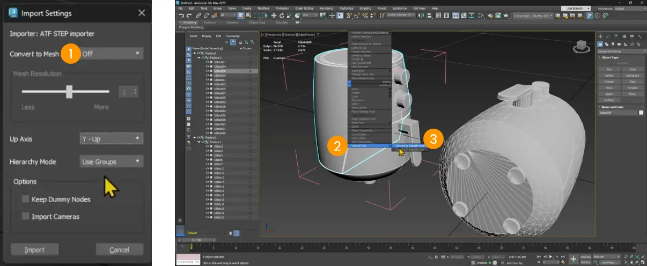Open the Graph Editors menu
The image size is (647, 266).
tap(304, 9)
